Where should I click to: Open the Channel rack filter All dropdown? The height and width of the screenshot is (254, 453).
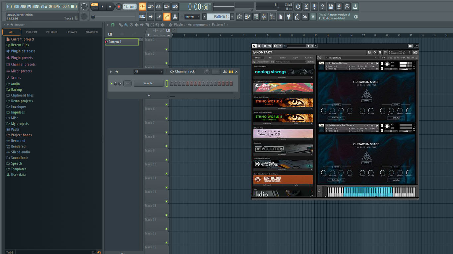pyautogui.click(x=148, y=71)
